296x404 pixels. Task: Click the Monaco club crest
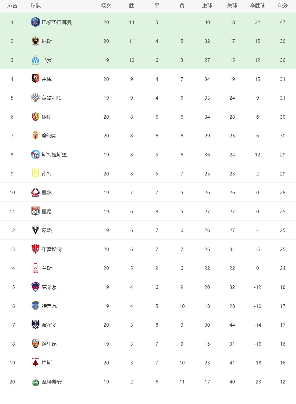[35, 136]
